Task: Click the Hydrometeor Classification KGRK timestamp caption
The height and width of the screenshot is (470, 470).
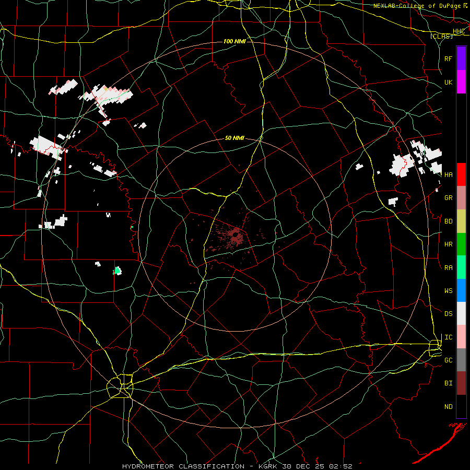Action: pos(237,466)
